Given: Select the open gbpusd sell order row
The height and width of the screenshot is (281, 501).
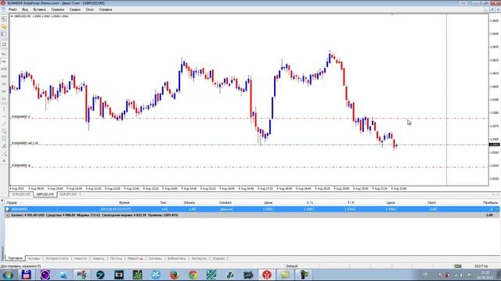Looking at the screenshot, I should [252, 209].
